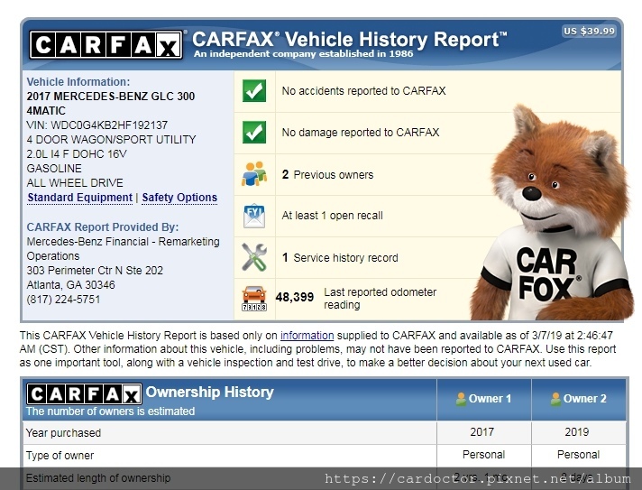The image size is (642, 490).
Task: Click the wrench service history icon
Action: [254, 257]
